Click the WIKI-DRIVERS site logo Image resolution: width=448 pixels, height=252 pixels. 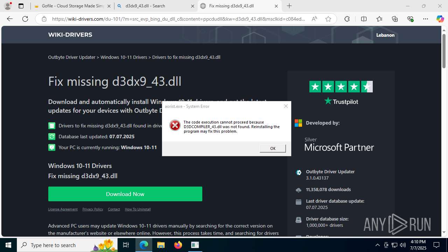(70, 35)
